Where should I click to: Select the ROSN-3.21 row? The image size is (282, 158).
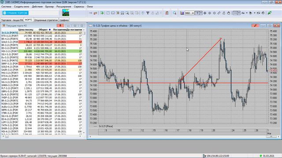pyautogui.click(x=42, y=104)
